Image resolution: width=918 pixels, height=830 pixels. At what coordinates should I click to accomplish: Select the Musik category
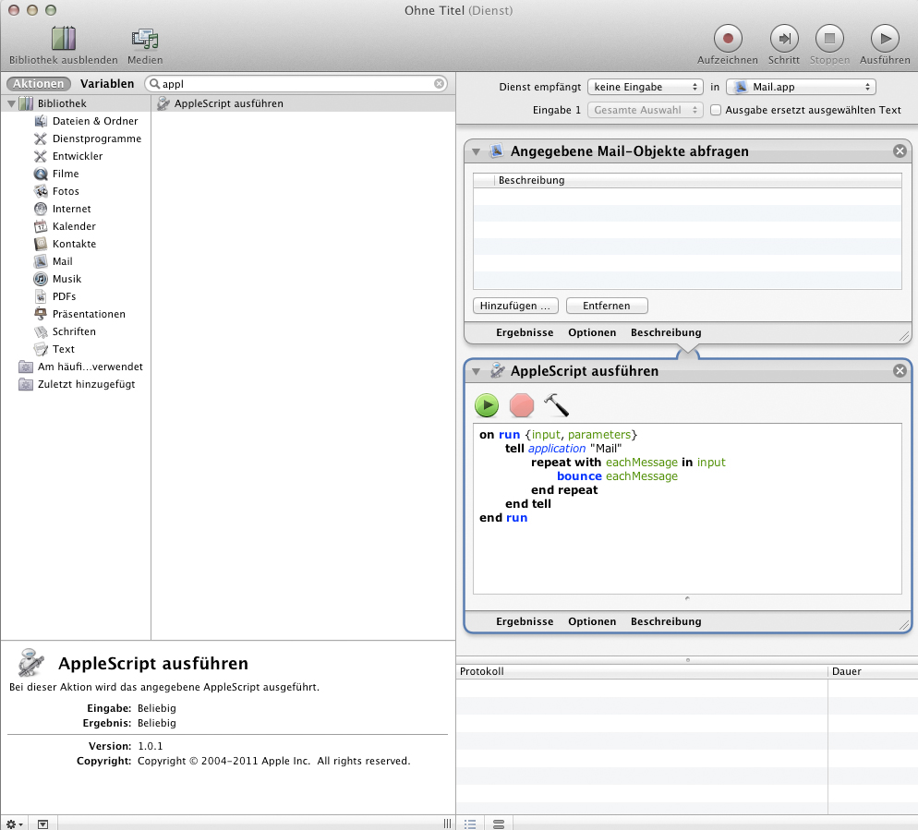pos(66,279)
